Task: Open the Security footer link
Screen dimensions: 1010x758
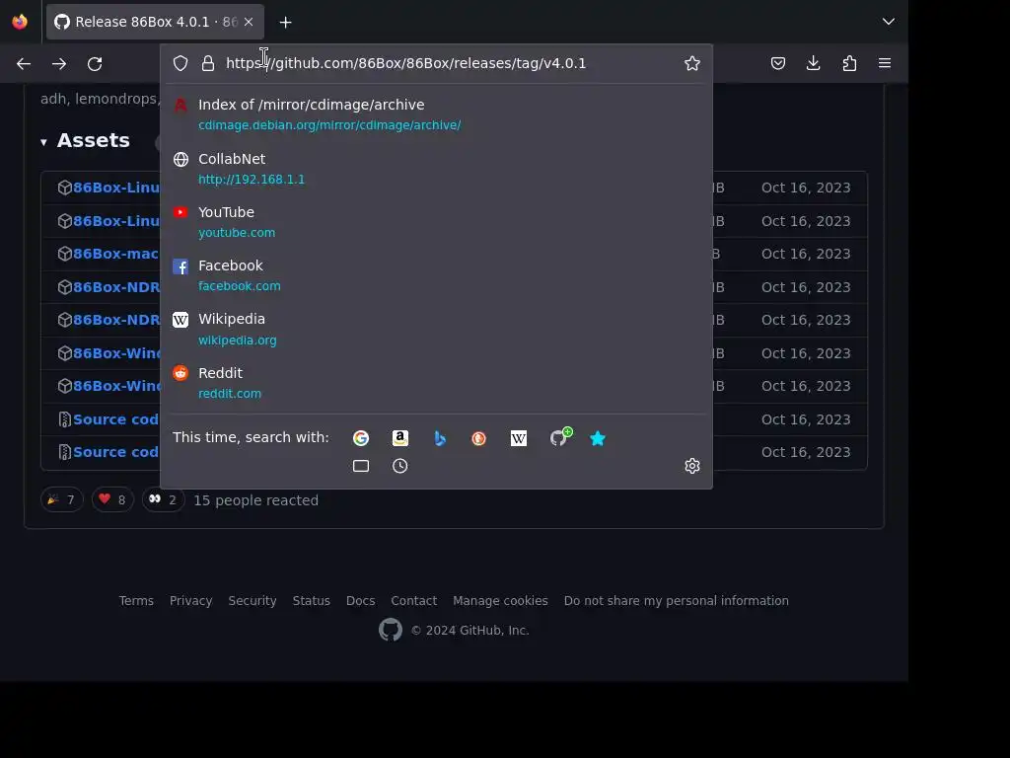Action: click(252, 601)
